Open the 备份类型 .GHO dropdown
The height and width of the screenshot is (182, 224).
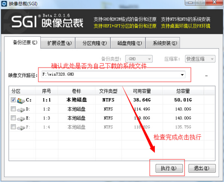tap(139, 59)
